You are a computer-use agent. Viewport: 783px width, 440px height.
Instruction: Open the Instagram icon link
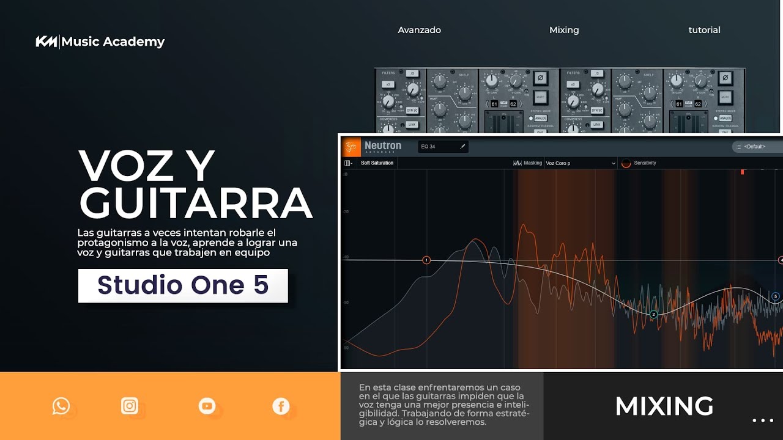tap(130, 406)
